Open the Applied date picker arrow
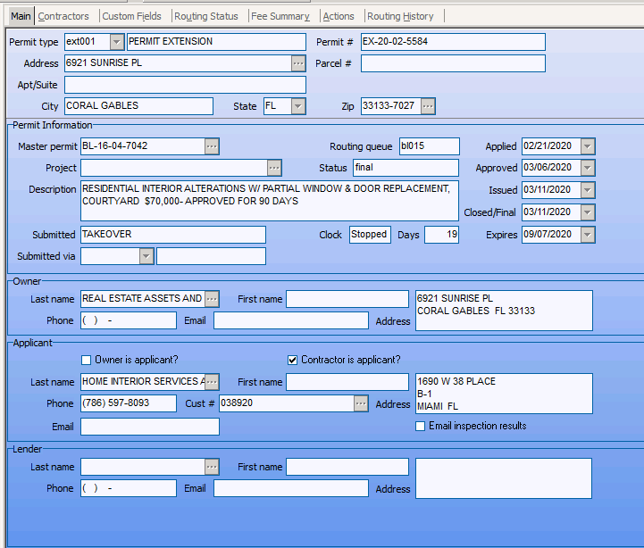This screenshot has width=644, height=548. (x=588, y=146)
